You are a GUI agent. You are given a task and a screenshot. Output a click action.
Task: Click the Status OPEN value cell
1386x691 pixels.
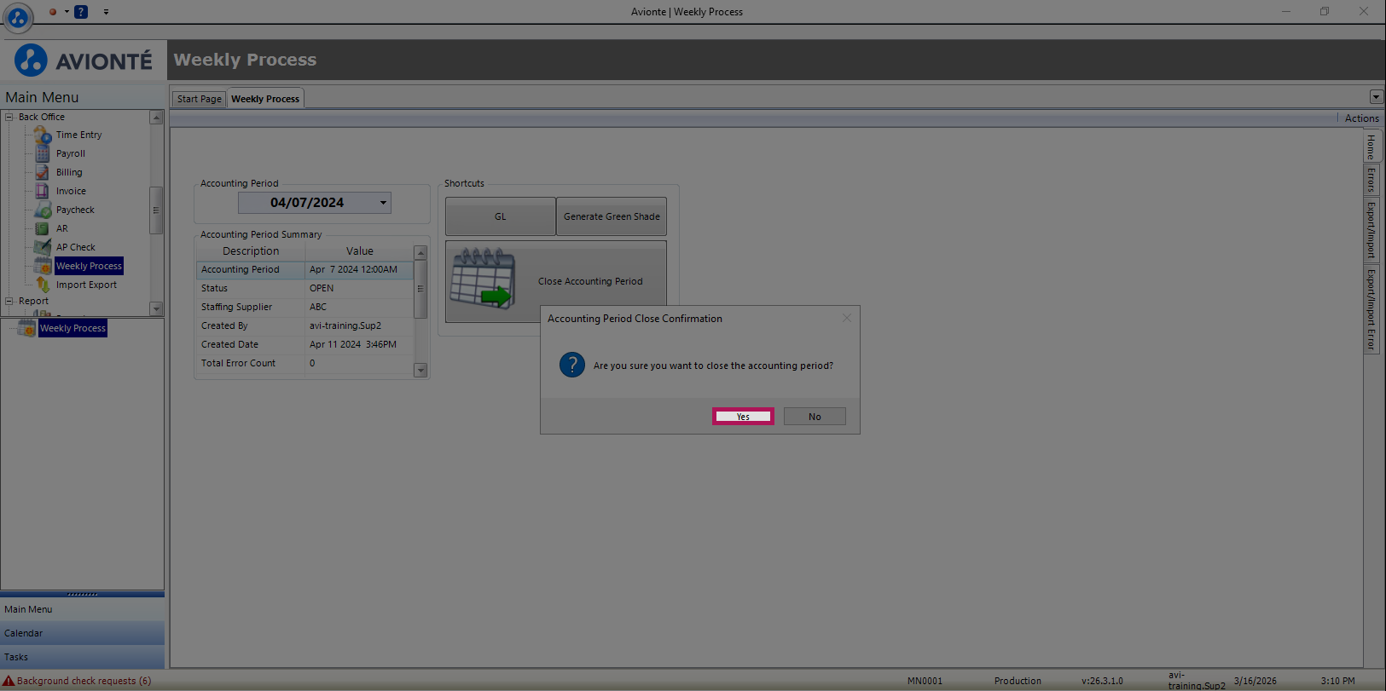pyautogui.click(x=359, y=288)
